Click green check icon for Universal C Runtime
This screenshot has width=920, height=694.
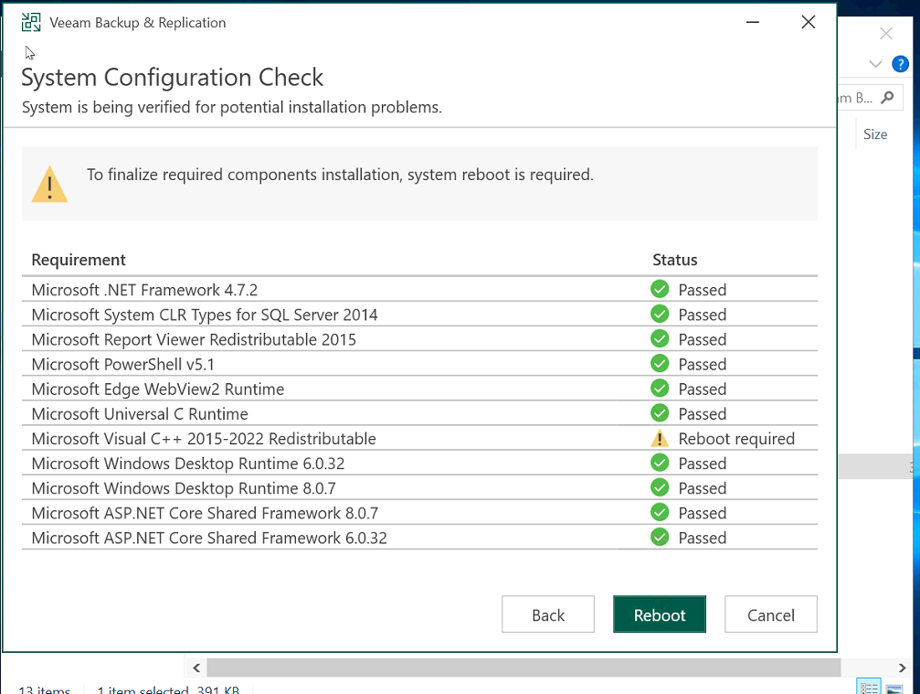[x=660, y=412]
